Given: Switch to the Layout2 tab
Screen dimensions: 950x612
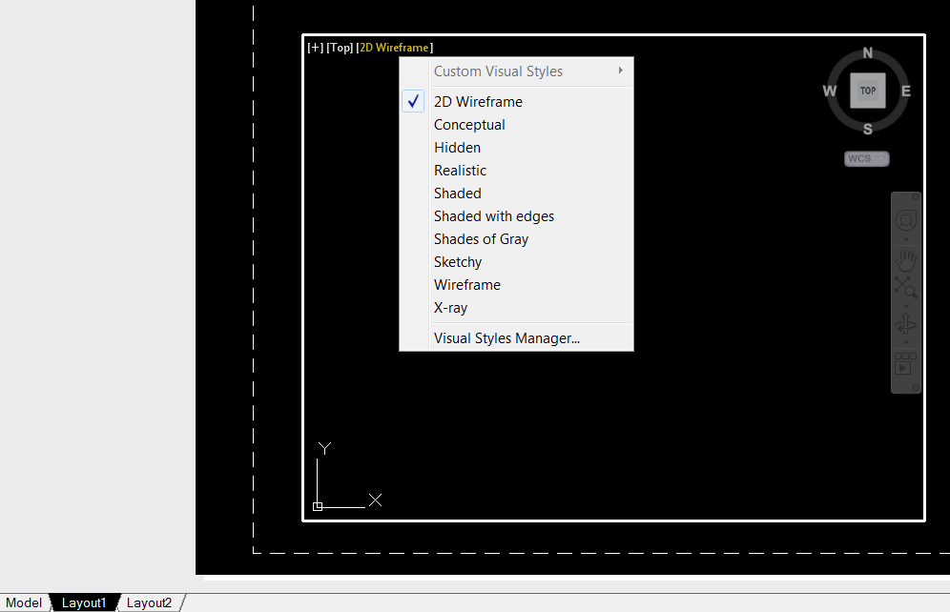Looking at the screenshot, I should (x=149, y=602).
